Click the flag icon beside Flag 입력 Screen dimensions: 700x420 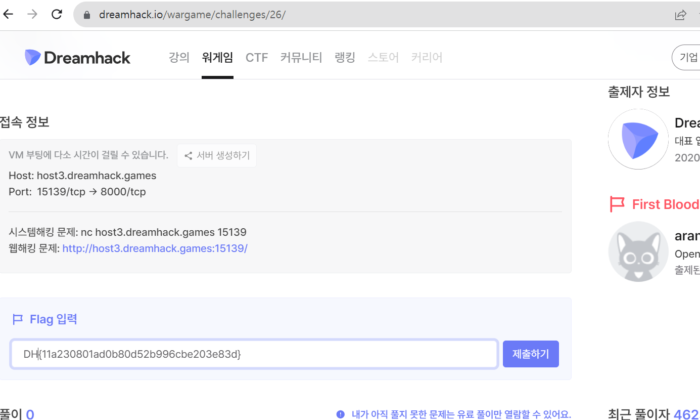(18, 319)
